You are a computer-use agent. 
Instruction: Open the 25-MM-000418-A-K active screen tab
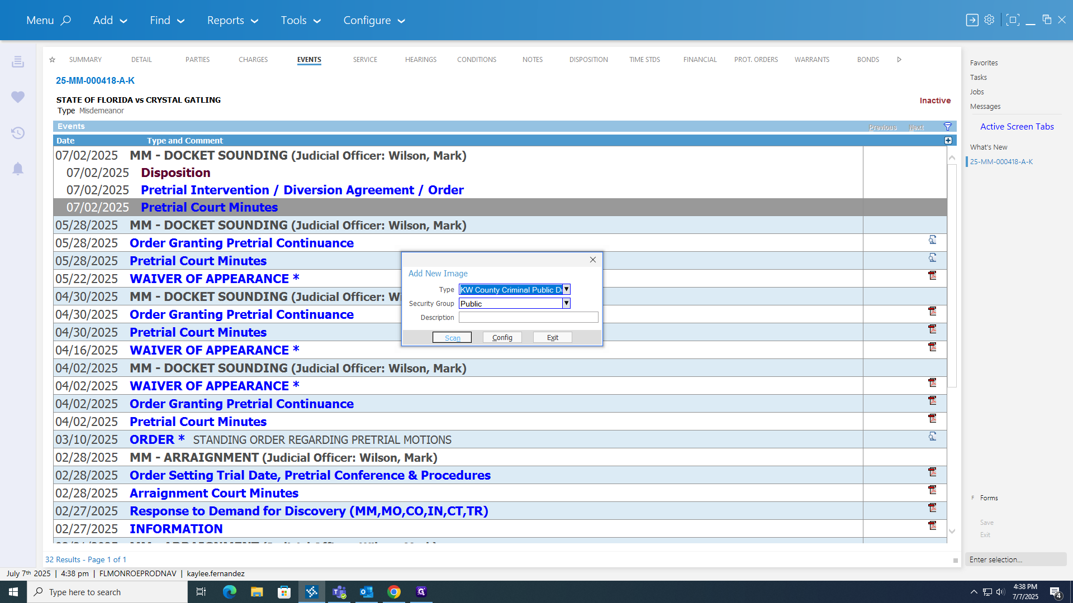pyautogui.click(x=1001, y=162)
